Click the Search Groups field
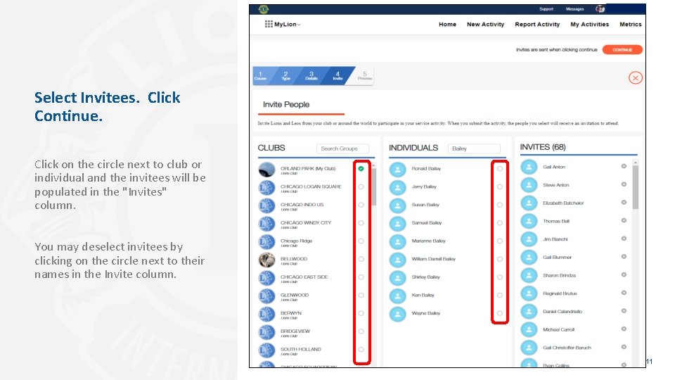Image resolution: width=675 pixels, height=380 pixels. tap(342, 148)
